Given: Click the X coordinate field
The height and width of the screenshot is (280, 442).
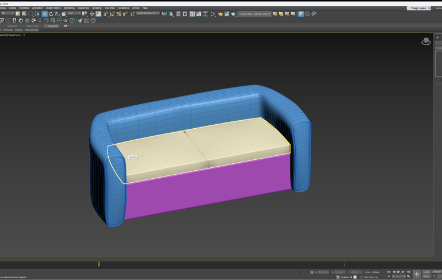Looking at the screenshot, I should [323, 272].
